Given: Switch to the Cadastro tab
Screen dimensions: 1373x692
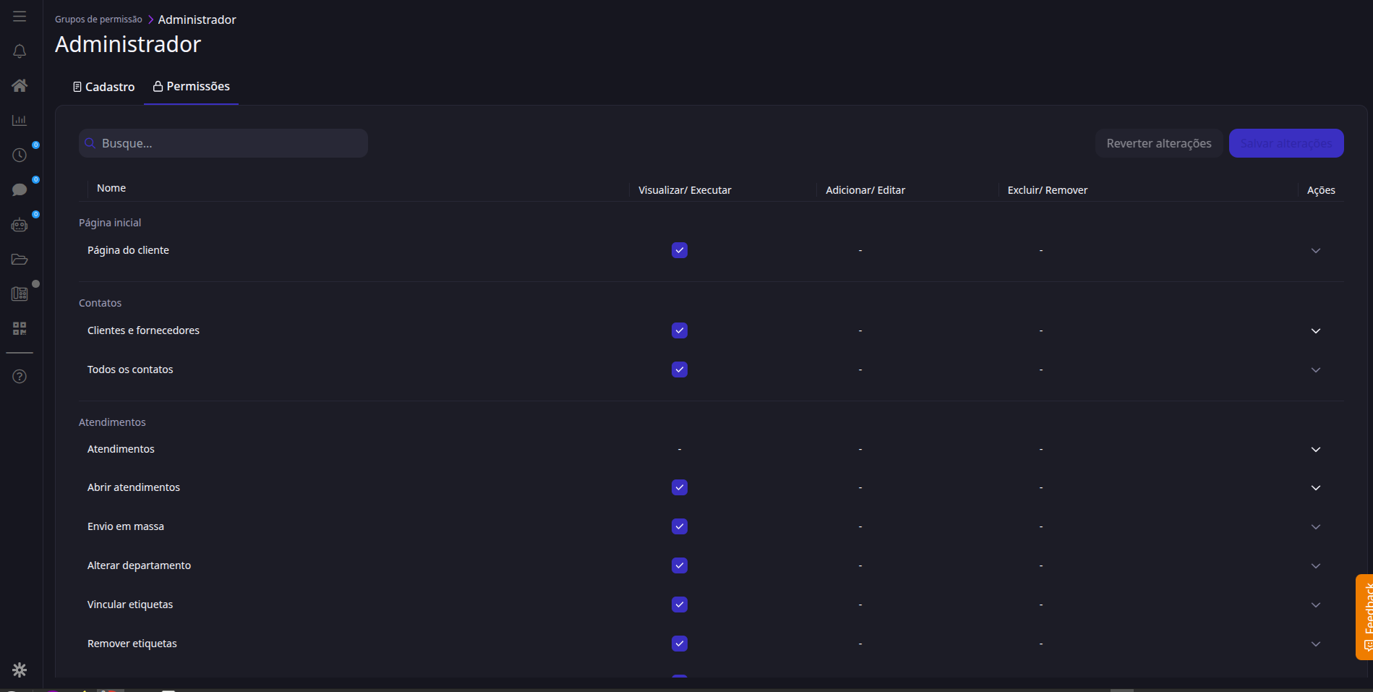Looking at the screenshot, I should [104, 87].
